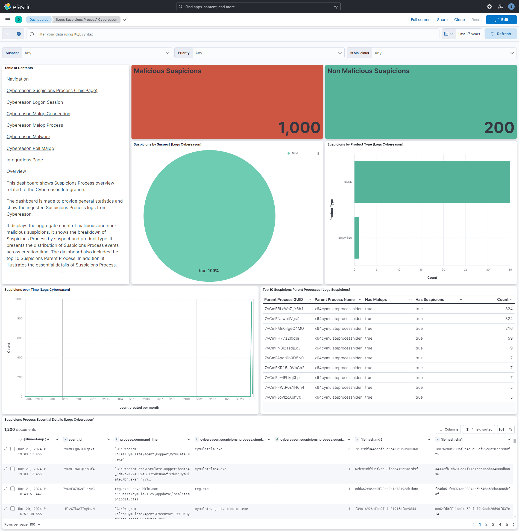Open display options icon in documents table
The width and height of the screenshot is (519, 531).
[x=511, y=429]
